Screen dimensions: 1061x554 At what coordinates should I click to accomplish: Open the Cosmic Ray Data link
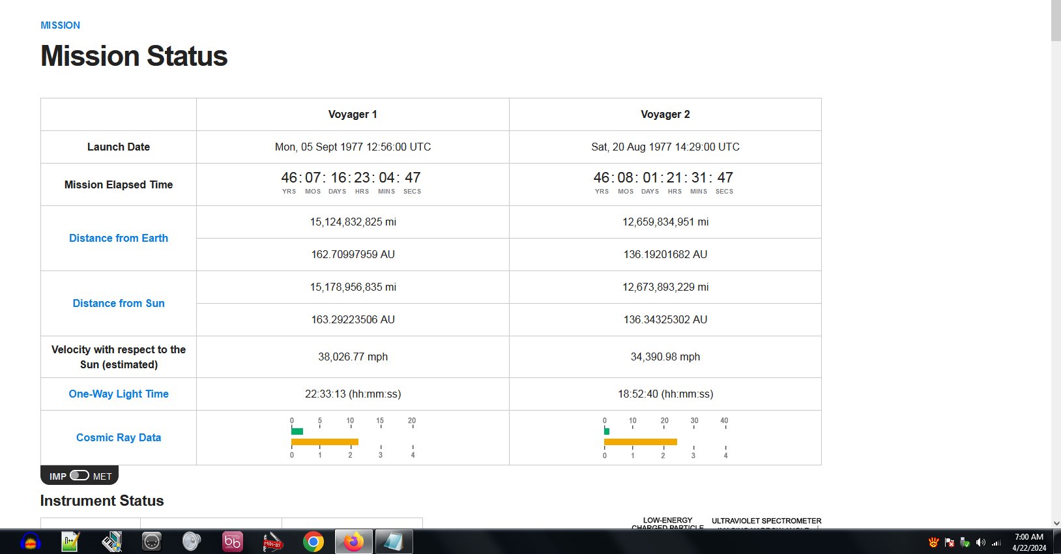click(119, 438)
